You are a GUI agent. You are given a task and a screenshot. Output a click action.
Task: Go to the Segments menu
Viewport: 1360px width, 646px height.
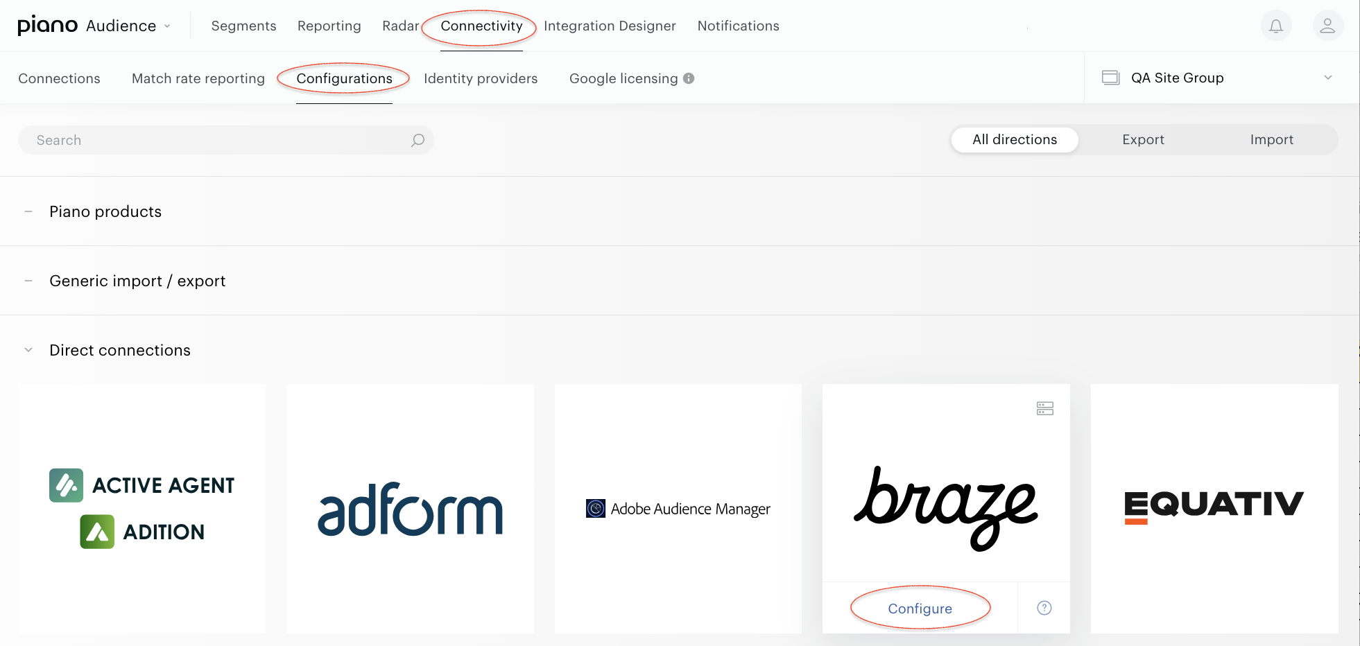[243, 26]
